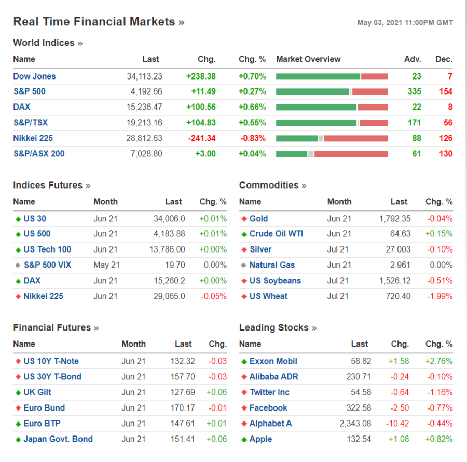Open the Japan Govt. Bond link
The height and width of the screenshot is (462, 467).
58,439
